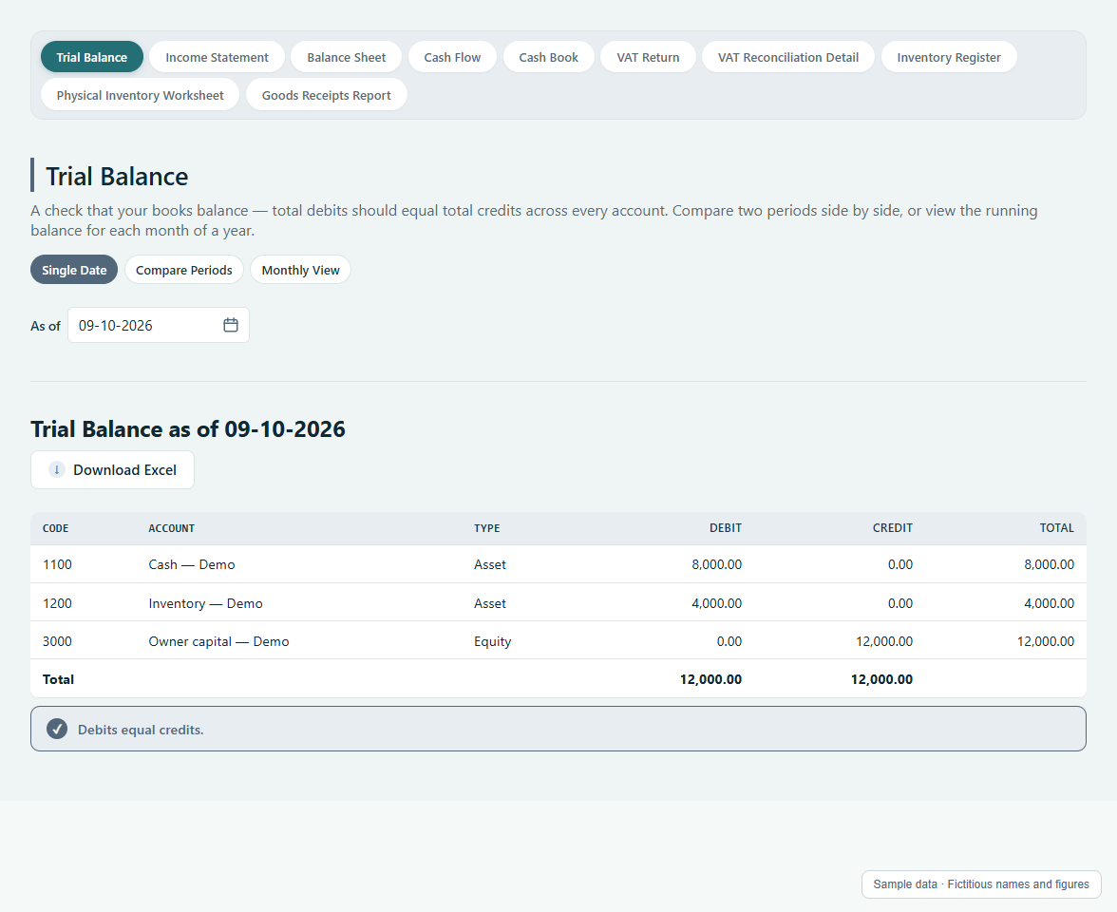Click the Cash — Demo account
The image size is (1117, 912).
tap(192, 564)
